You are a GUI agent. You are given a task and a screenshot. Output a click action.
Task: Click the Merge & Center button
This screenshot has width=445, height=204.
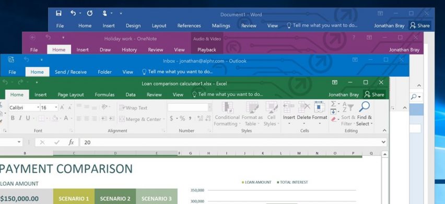click(x=142, y=119)
